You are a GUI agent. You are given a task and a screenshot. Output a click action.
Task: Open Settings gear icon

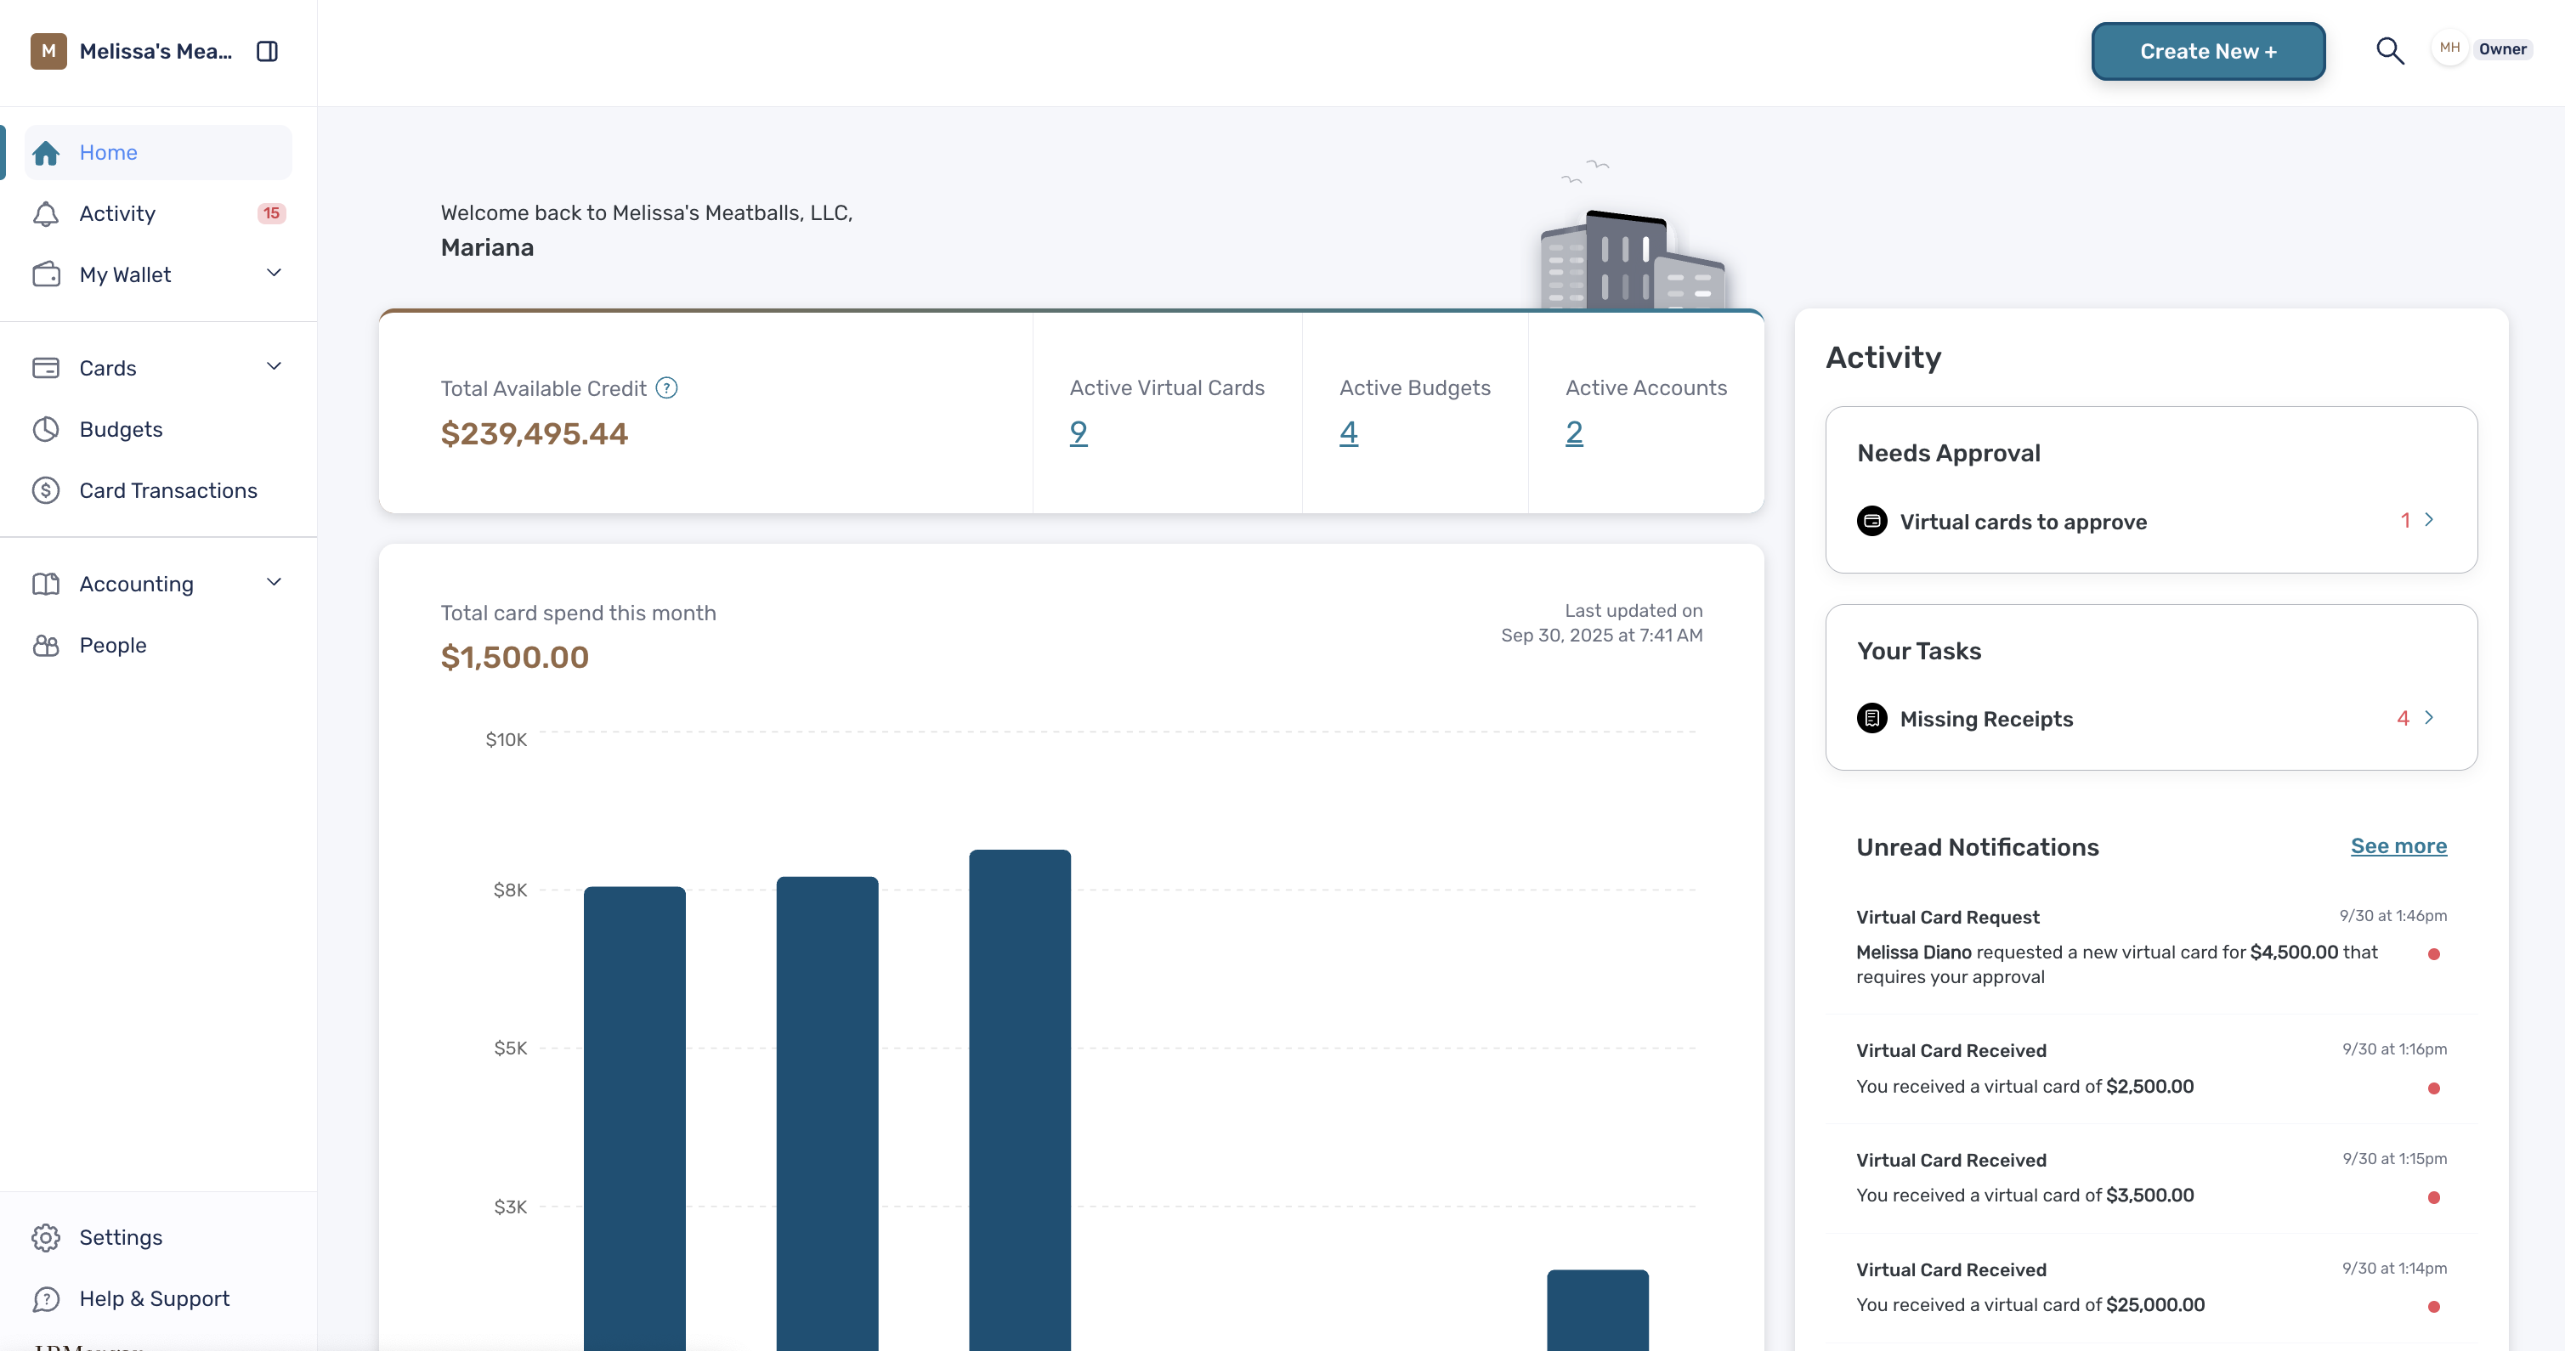[46, 1237]
